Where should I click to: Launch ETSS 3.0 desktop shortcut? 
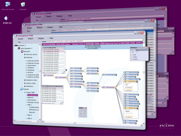click(x=7, y=18)
